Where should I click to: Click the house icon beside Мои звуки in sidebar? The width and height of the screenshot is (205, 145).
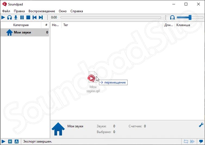(x=10, y=32)
